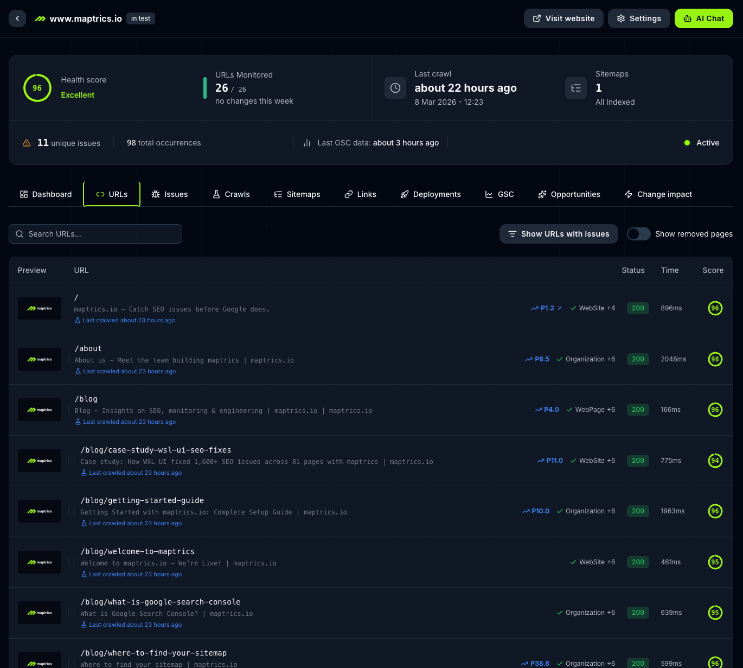Image resolution: width=743 pixels, height=668 pixels.
Task: Click Organization +6 badge on /about row
Action: pos(586,359)
